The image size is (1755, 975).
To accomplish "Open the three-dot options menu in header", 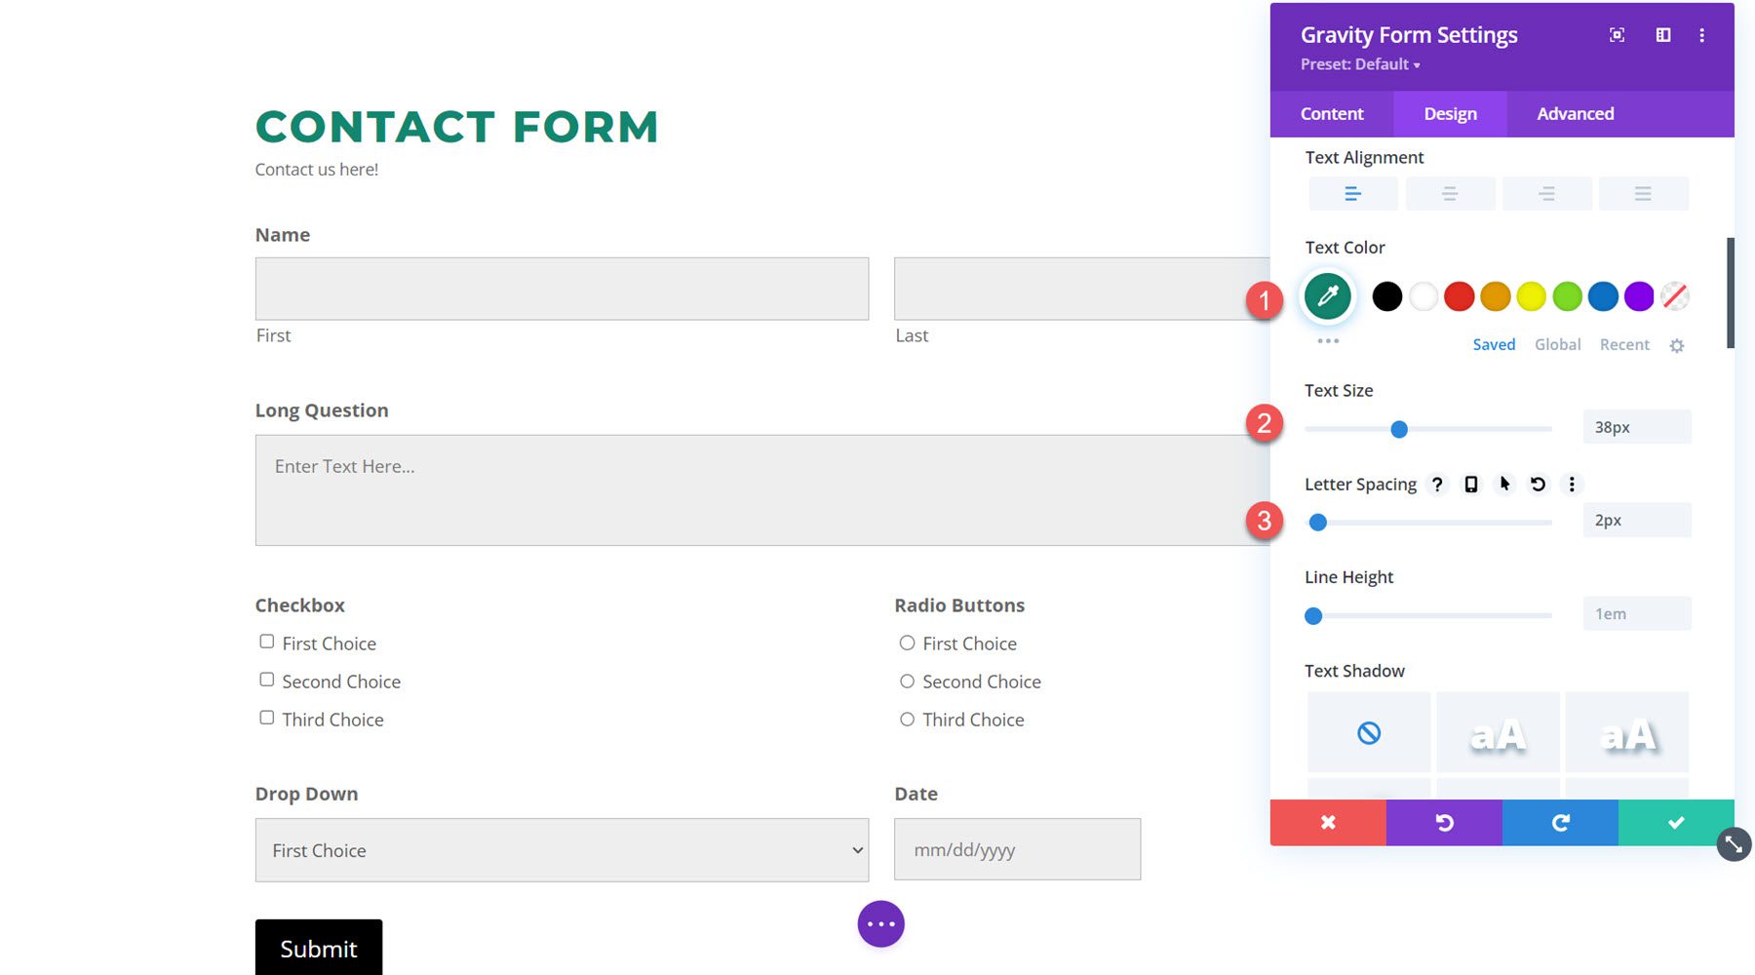I will 1702,35.
